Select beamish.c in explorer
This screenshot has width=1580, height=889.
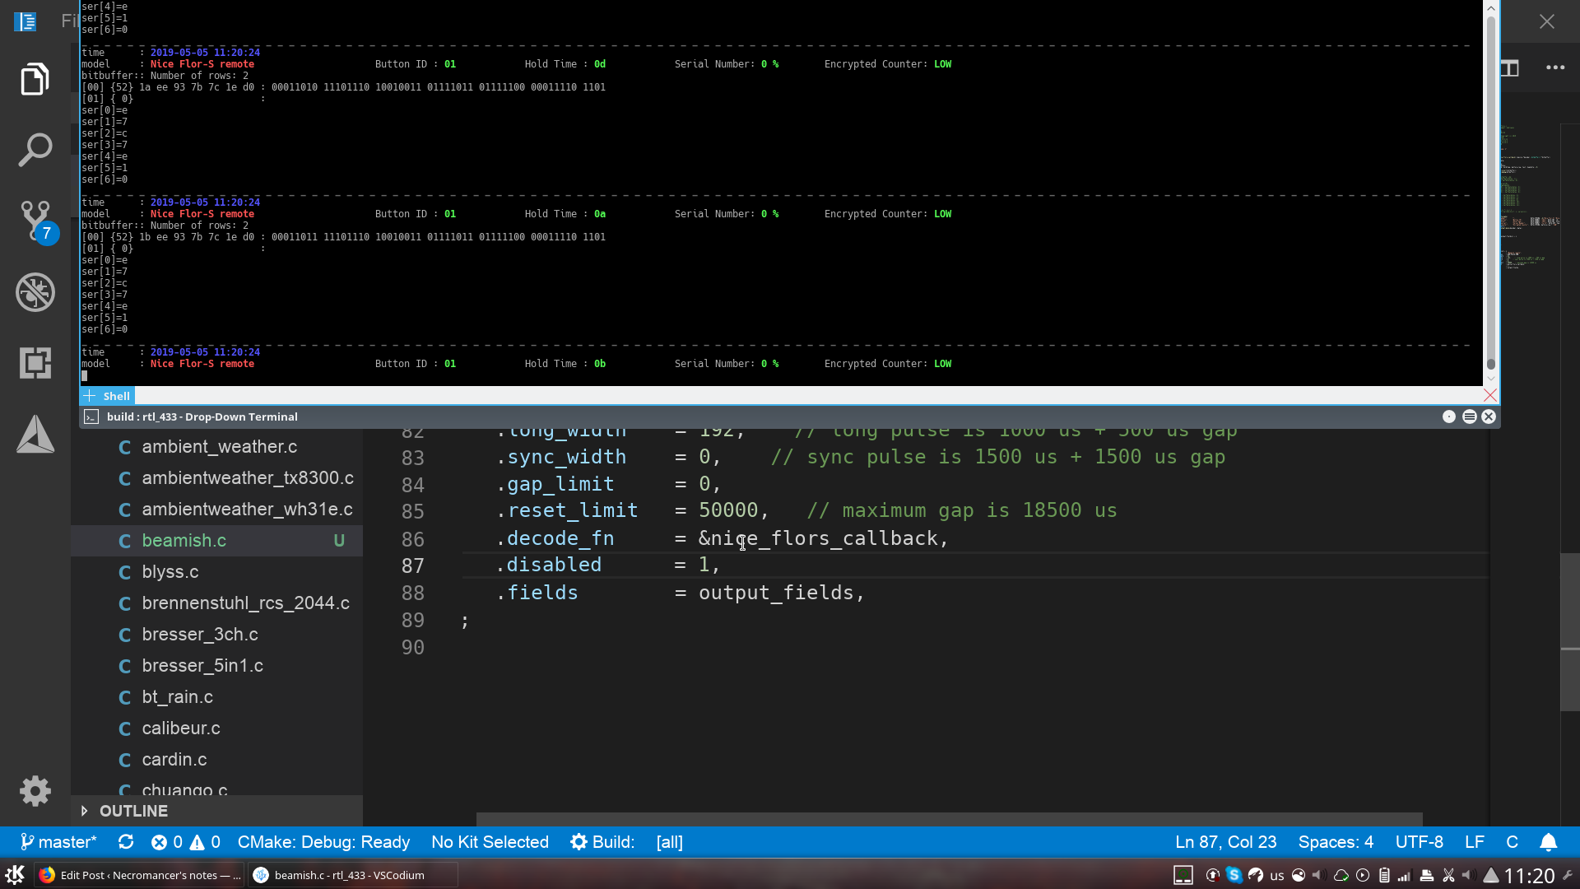tap(217, 541)
